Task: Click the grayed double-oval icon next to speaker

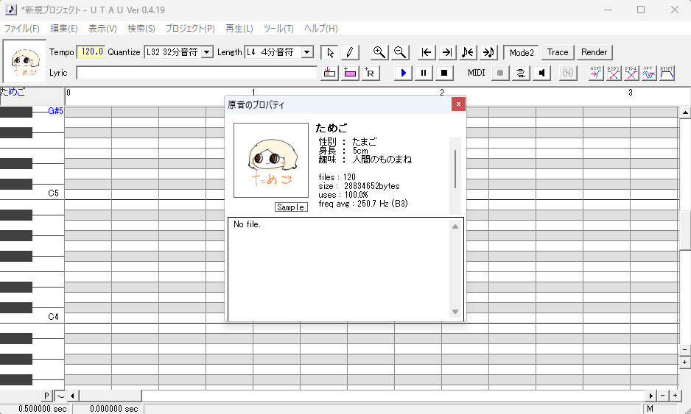Action: 568,73
